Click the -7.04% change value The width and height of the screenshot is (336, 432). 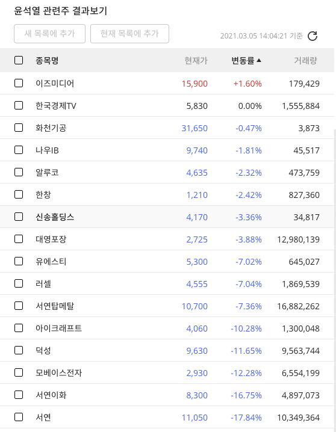248,285
